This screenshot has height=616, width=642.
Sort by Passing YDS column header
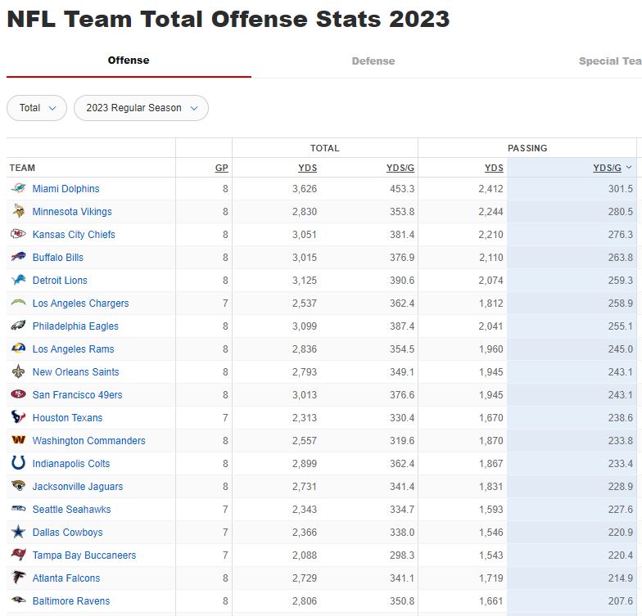coord(495,168)
